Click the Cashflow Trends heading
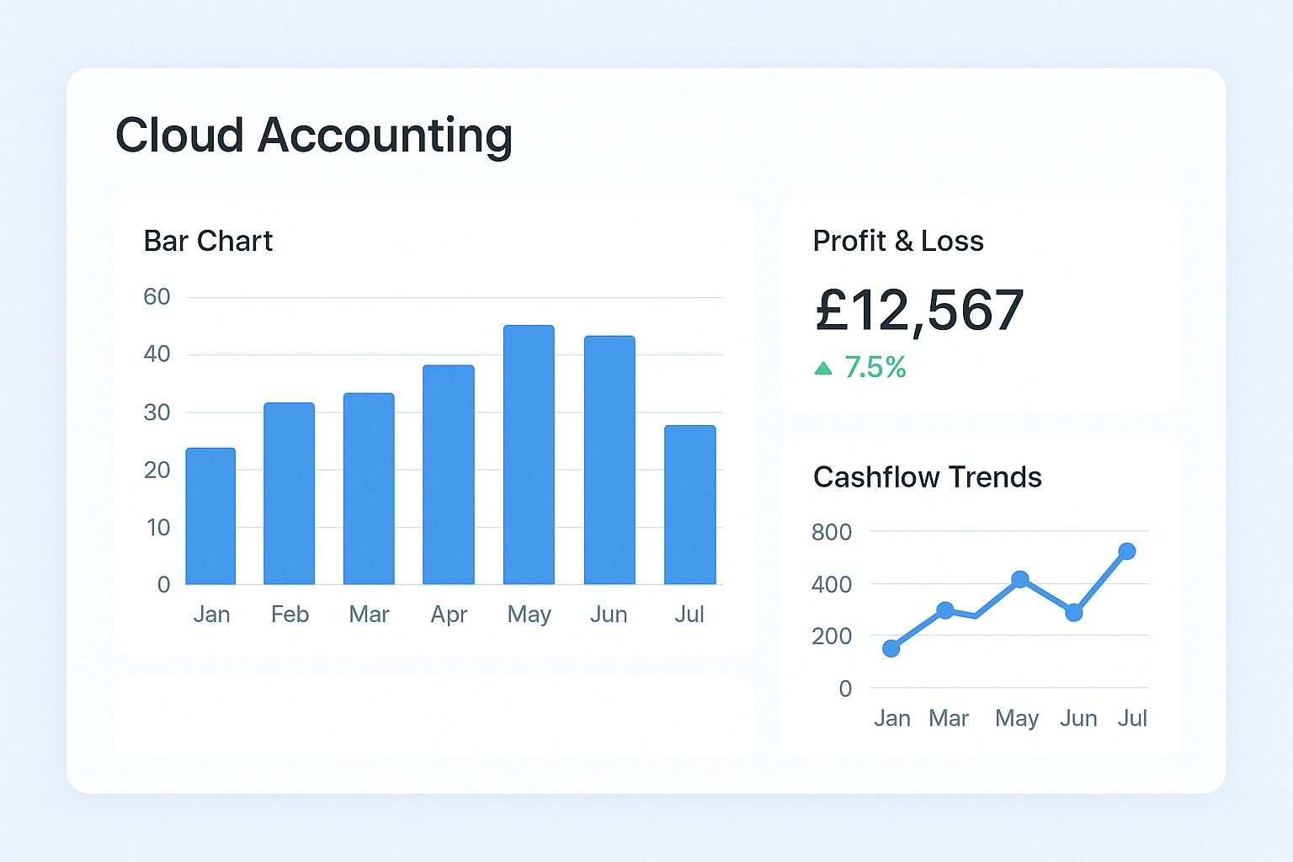The height and width of the screenshot is (862, 1293). [927, 477]
